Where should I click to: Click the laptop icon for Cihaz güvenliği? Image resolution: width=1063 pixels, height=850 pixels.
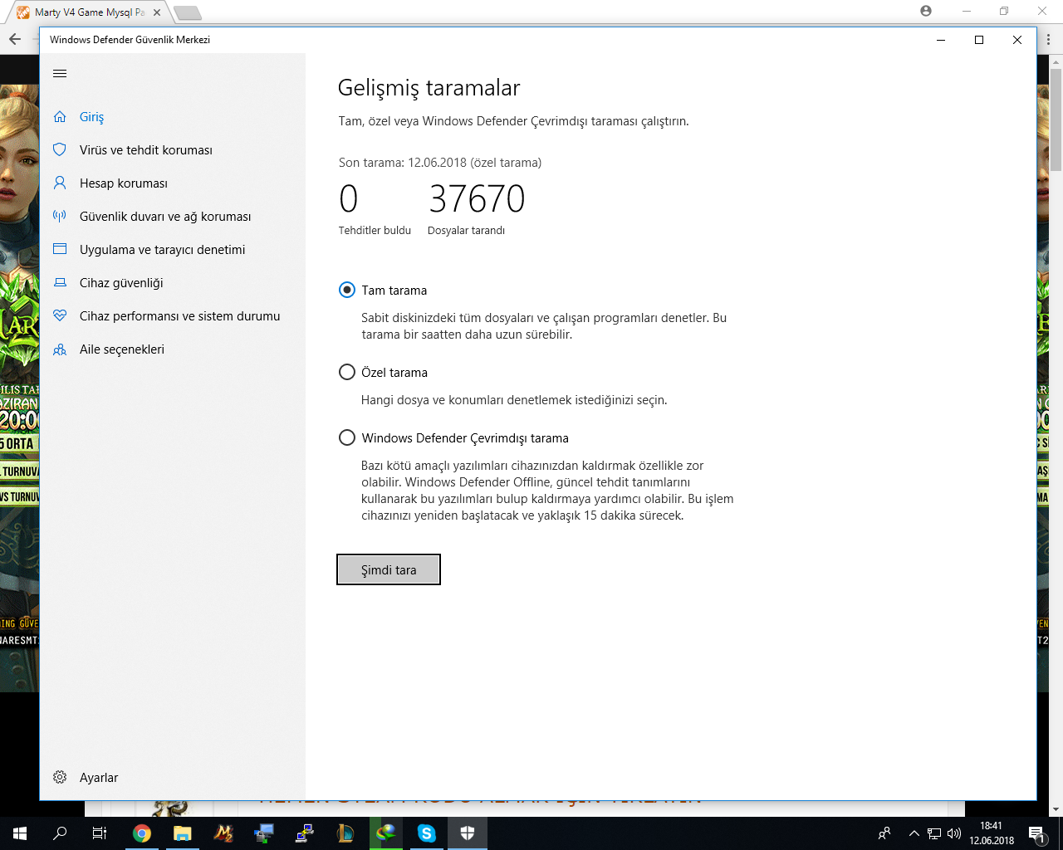(60, 282)
